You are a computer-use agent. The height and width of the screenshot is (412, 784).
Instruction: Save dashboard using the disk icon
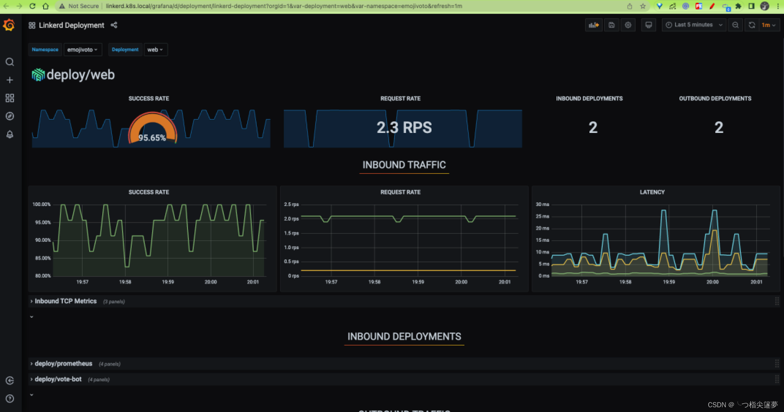[x=611, y=25]
